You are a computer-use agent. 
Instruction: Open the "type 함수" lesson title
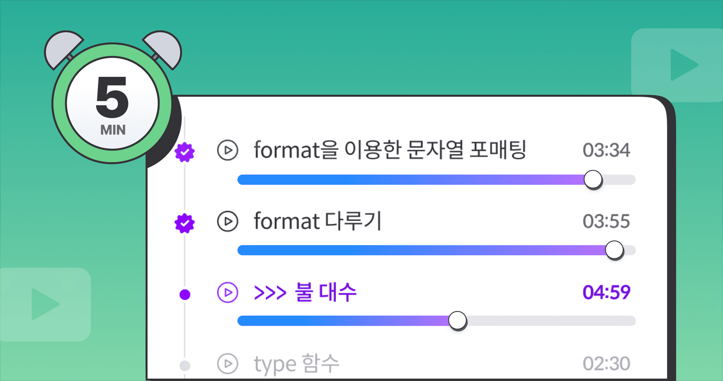click(296, 364)
